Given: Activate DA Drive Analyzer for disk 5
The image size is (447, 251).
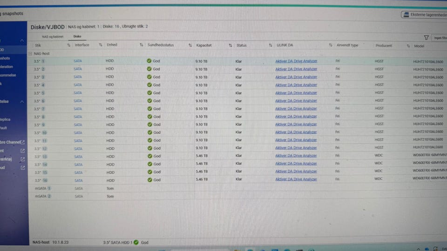Looking at the screenshot, I should [296, 93].
